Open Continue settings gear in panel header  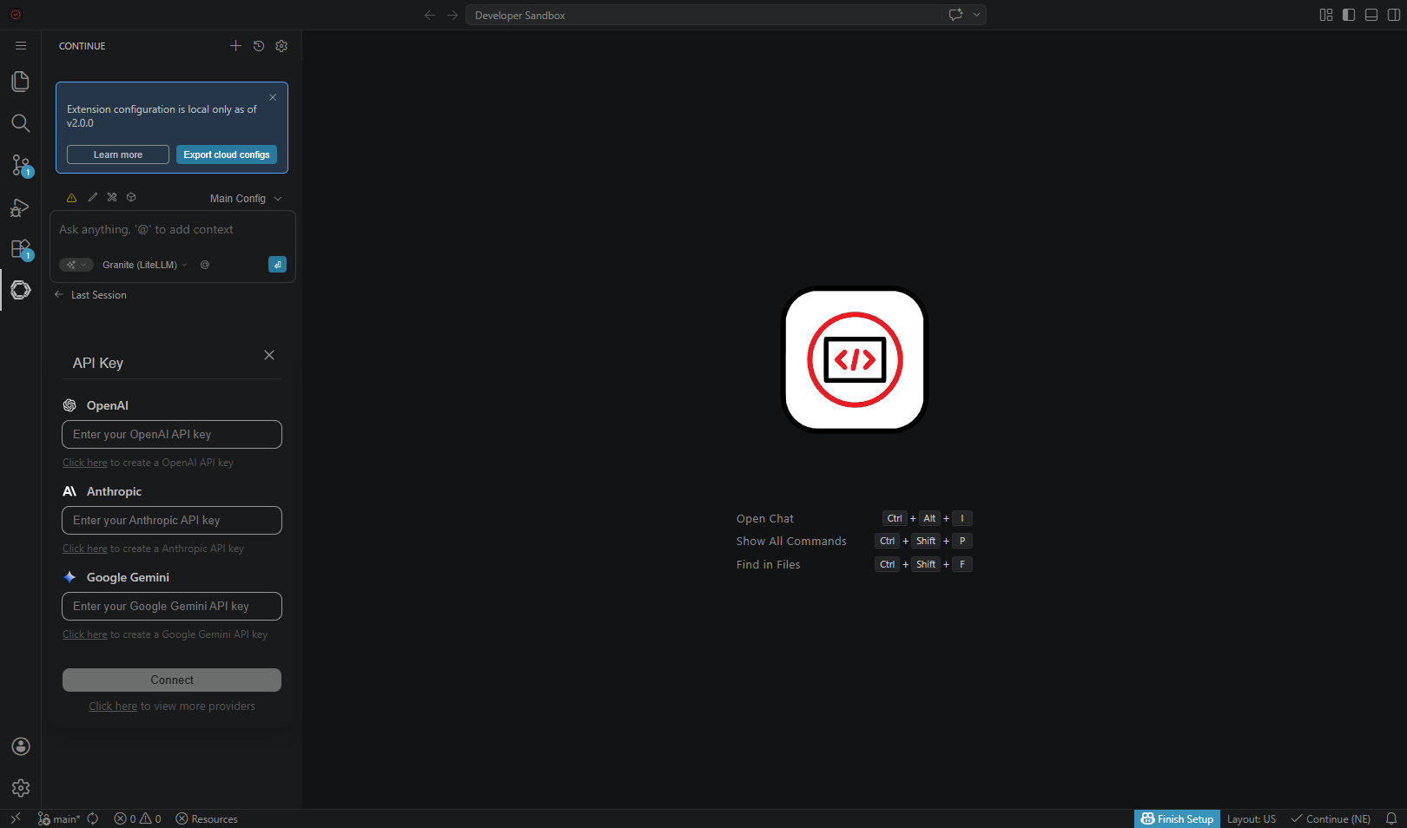281,46
